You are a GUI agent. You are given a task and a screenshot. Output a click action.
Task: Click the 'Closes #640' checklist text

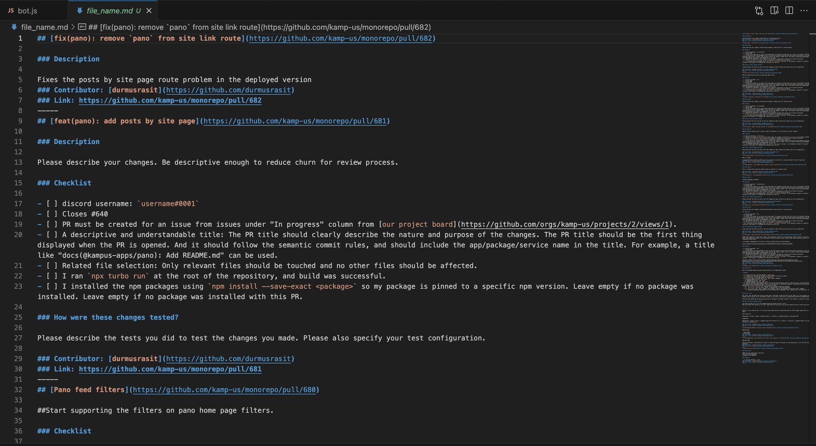(85, 214)
